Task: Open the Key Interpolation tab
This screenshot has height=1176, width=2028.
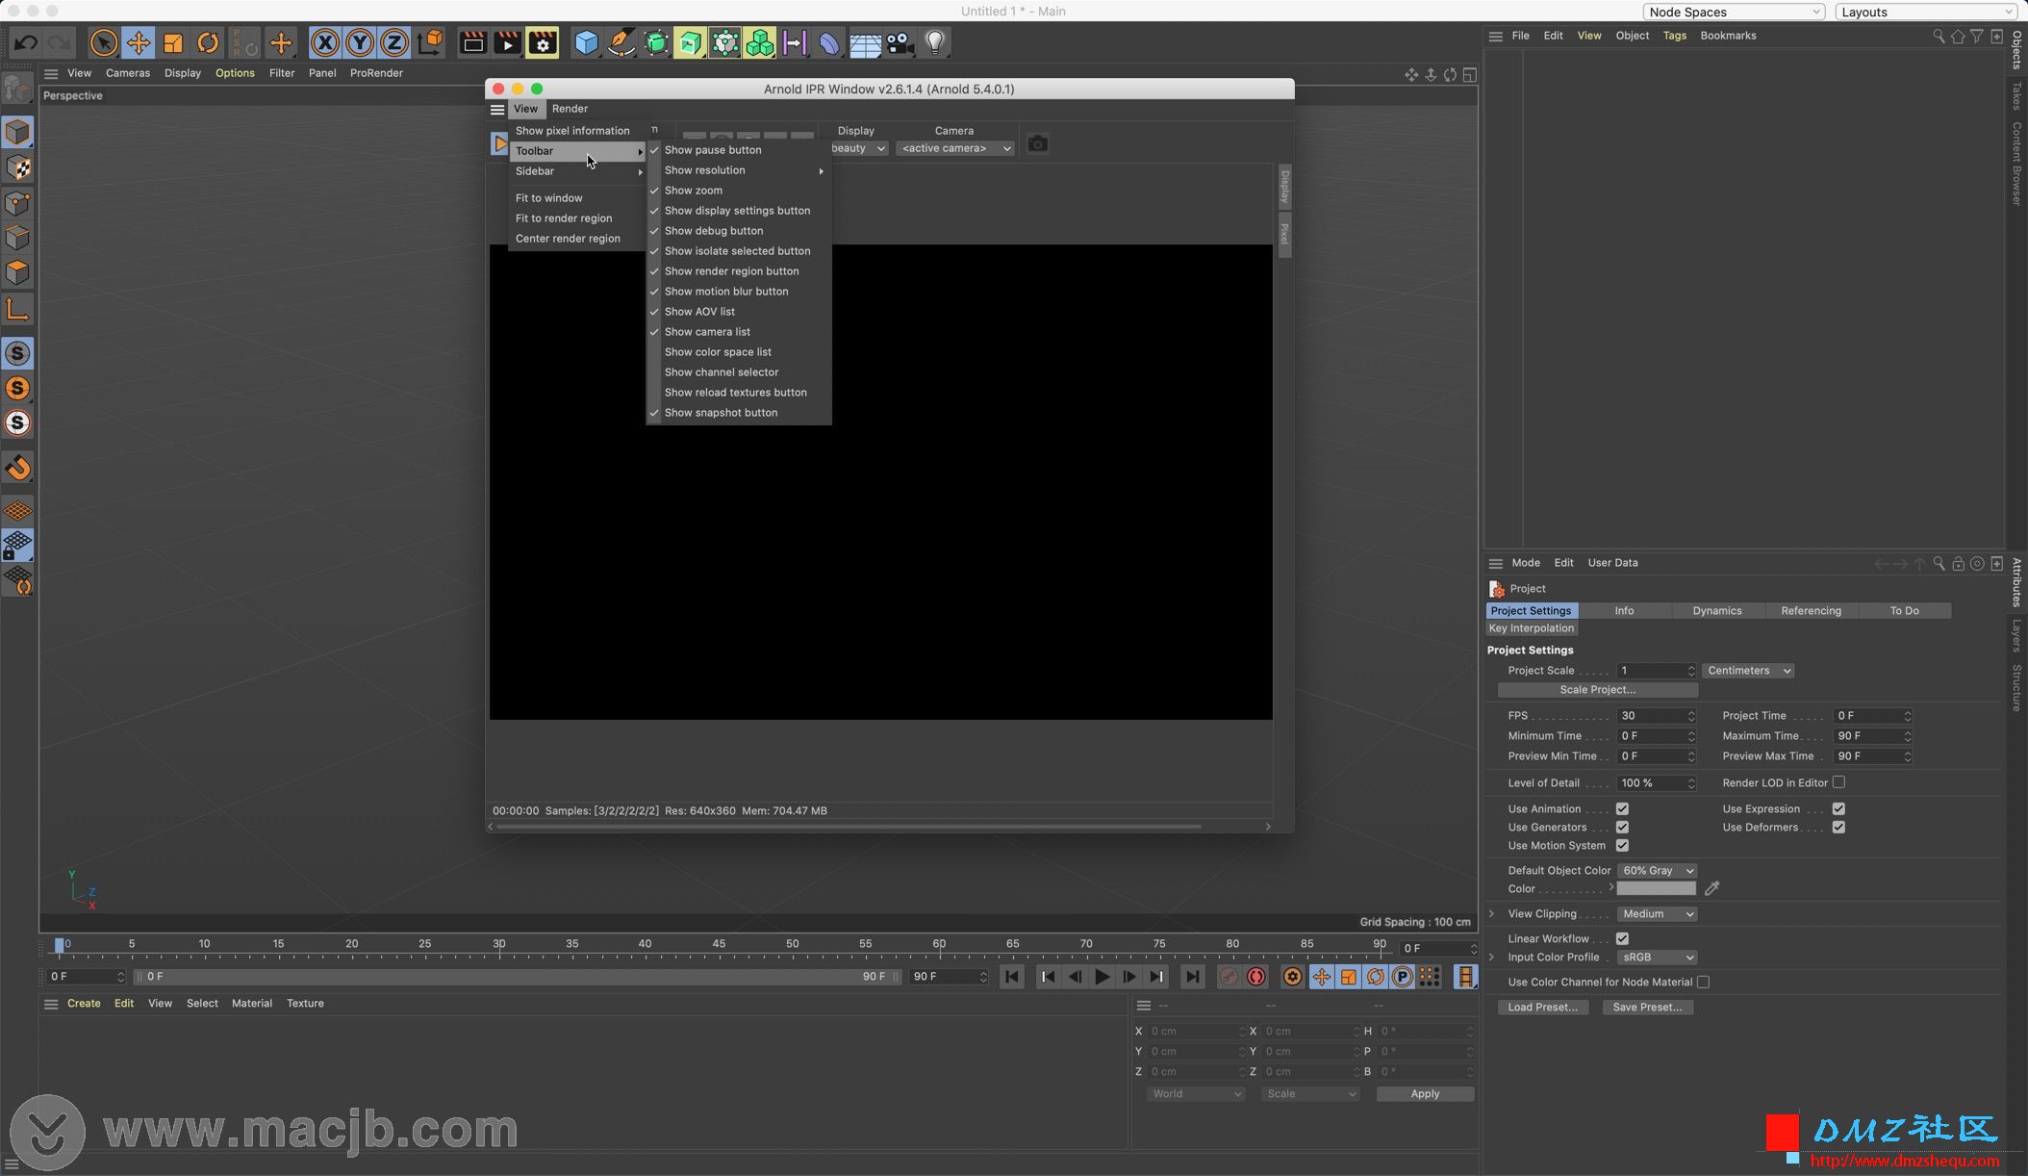Action: (x=1532, y=628)
